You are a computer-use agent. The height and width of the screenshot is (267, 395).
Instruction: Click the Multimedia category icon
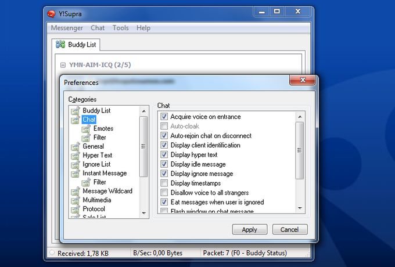pos(76,200)
